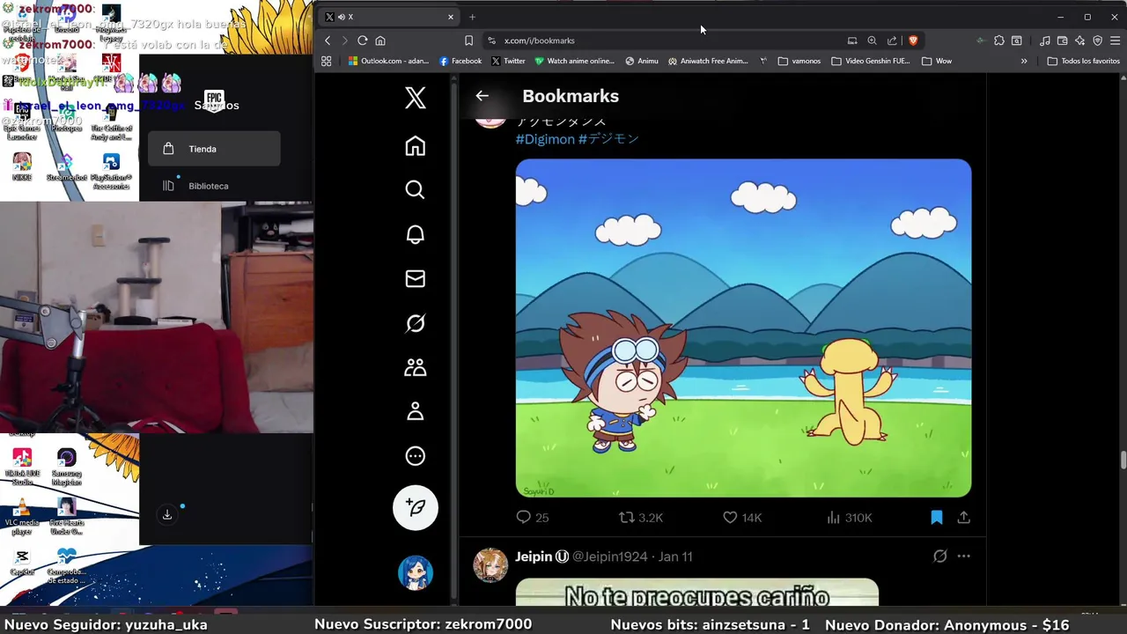Open the X home feed icon
1127x634 pixels.
[415, 146]
